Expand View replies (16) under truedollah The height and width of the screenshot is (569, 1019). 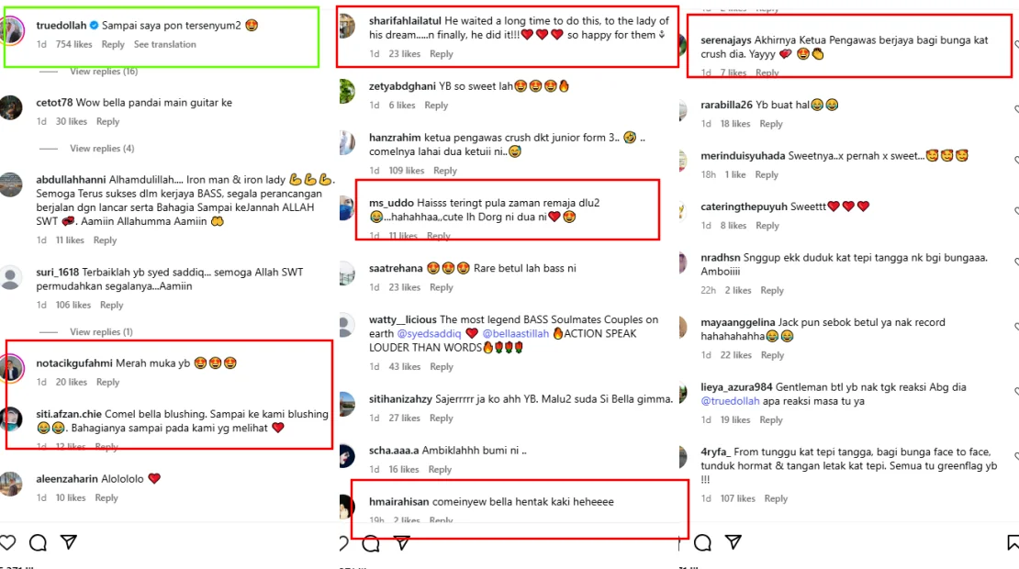[x=104, y=72]
